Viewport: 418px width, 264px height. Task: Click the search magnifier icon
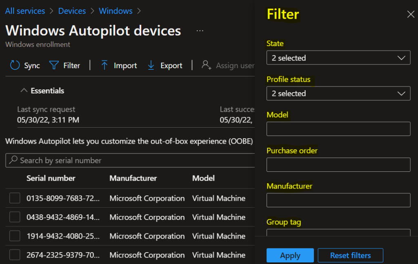pyautogui.click(x=13, y=160)
